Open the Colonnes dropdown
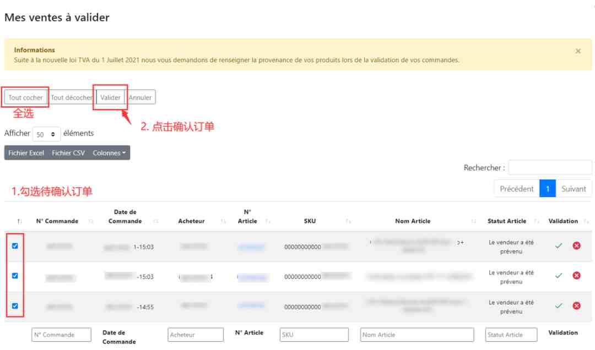 click(x=109, y=153)
